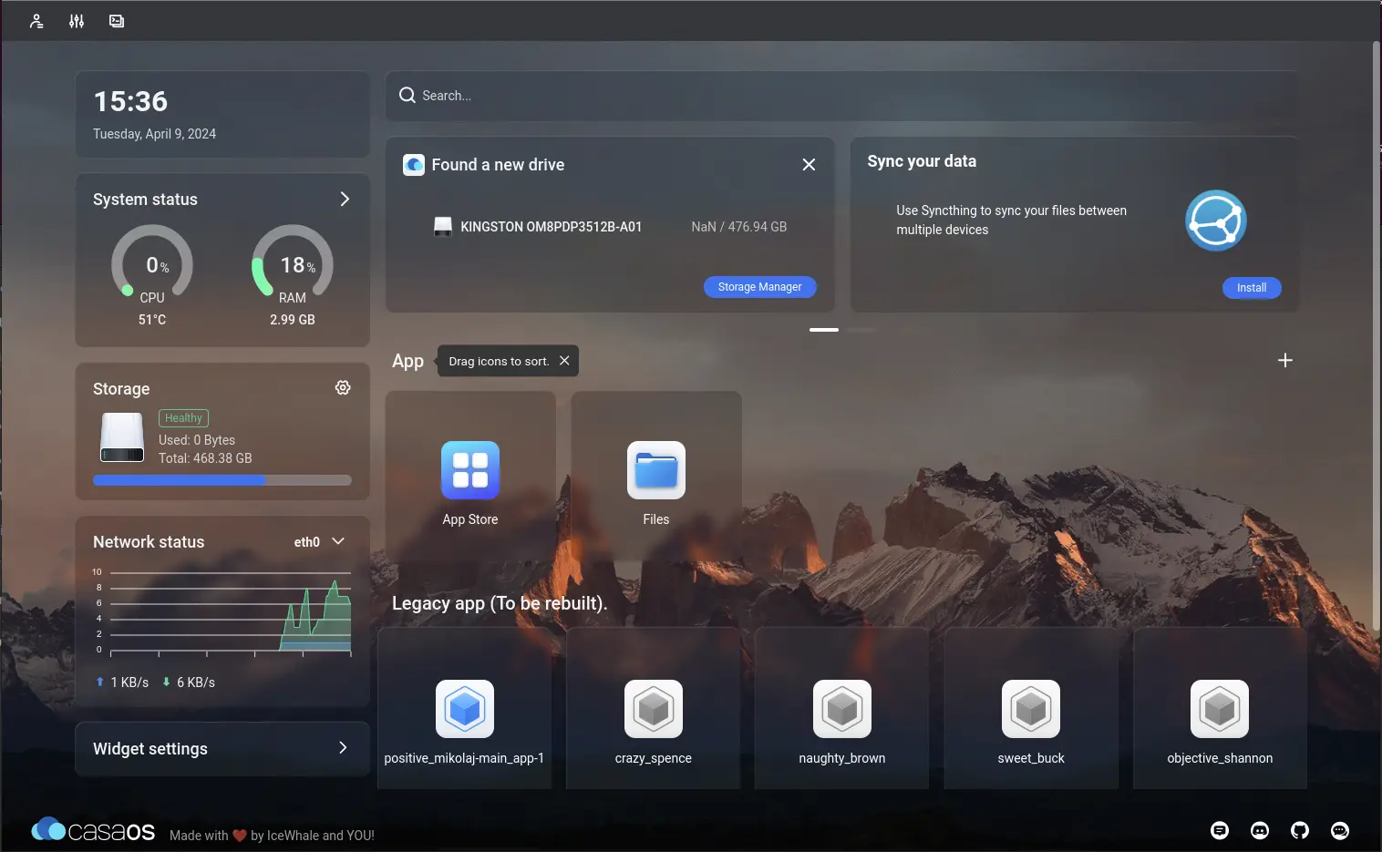Open the App Store app
Viewport: 1382px width, 852px height.
[470, 483]
